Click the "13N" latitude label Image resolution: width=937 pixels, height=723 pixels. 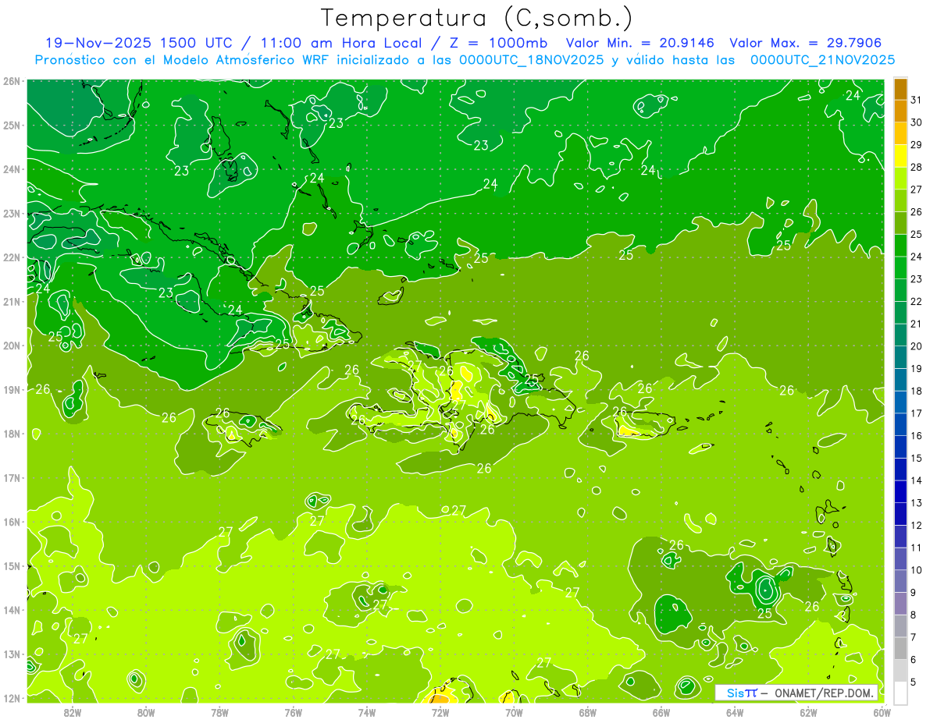pos(12,654)
